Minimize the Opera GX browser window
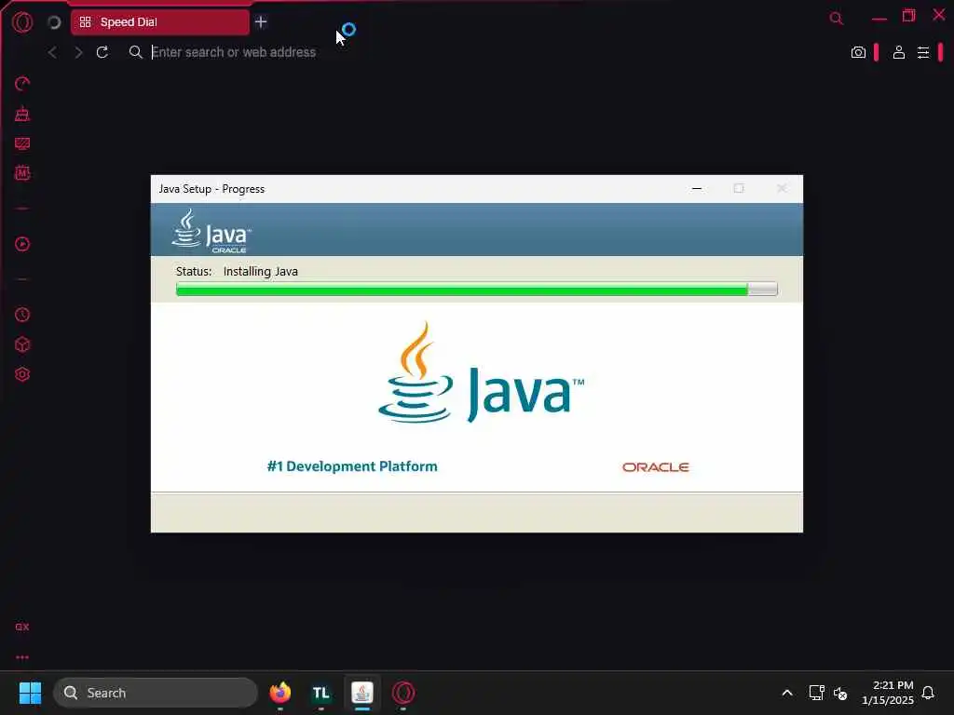This screenshot has height=715, width=954. point(879,19)
